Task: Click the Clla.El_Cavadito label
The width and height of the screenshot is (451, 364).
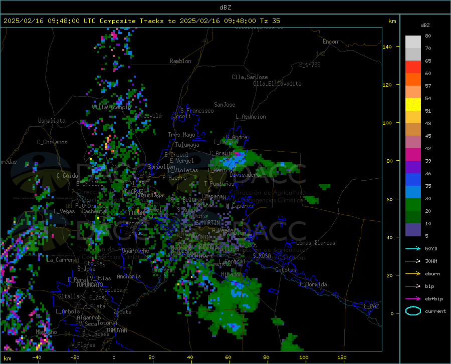Action: (277, 84)
